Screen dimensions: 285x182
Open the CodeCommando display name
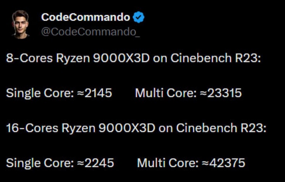click(x=85, y=17)
